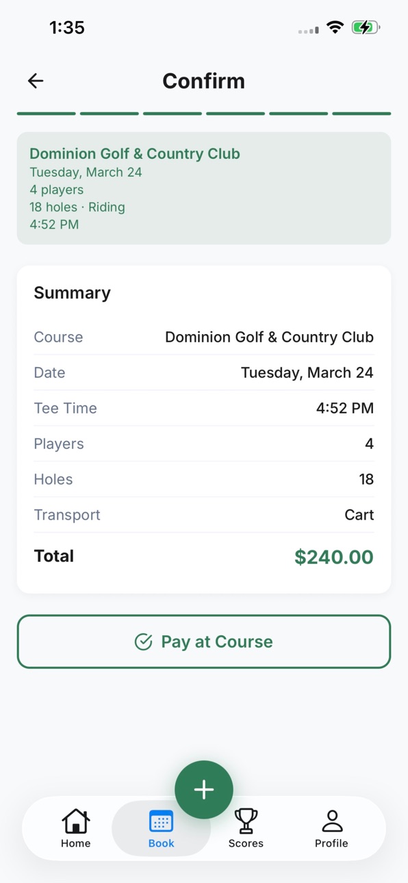Screen dimensions: 408x883
Task: Tap the Transport Cart row
Action: (204, 515)
